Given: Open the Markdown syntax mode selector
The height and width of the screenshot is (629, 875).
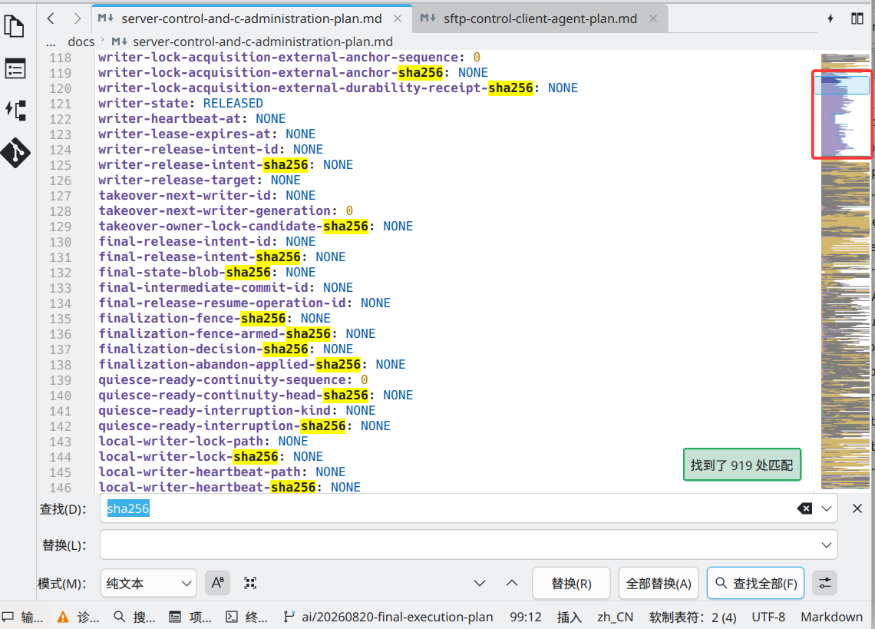Looking at the screenshot, I should [831, 617].
